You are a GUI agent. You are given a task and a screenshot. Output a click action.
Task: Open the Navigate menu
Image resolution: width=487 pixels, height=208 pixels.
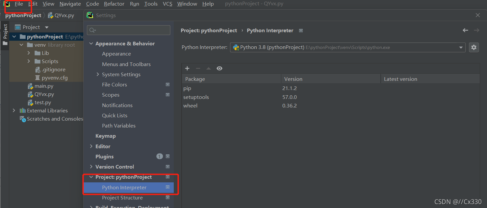click(x=70, y=4)
